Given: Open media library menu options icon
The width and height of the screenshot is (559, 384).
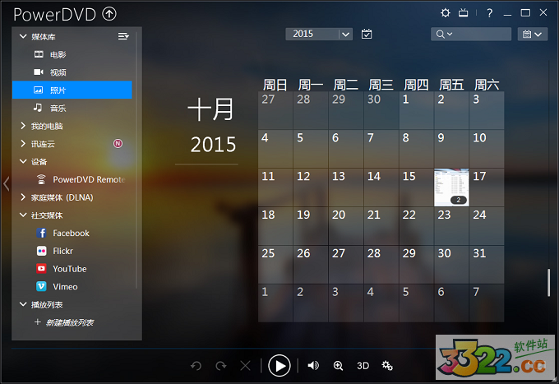Looking at the screenshot, I should tap(123, 36).
